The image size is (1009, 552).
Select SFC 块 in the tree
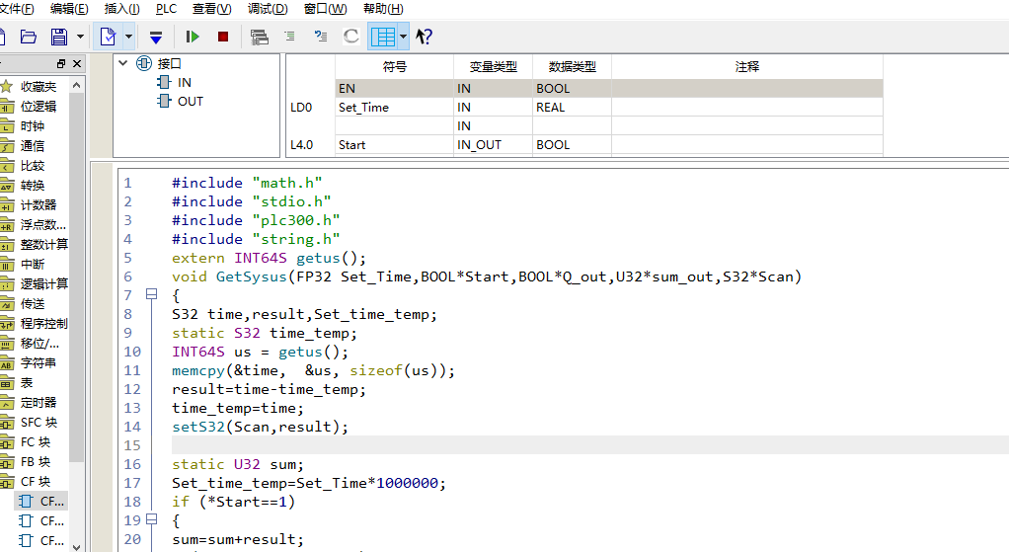click(x=39, y=422)
